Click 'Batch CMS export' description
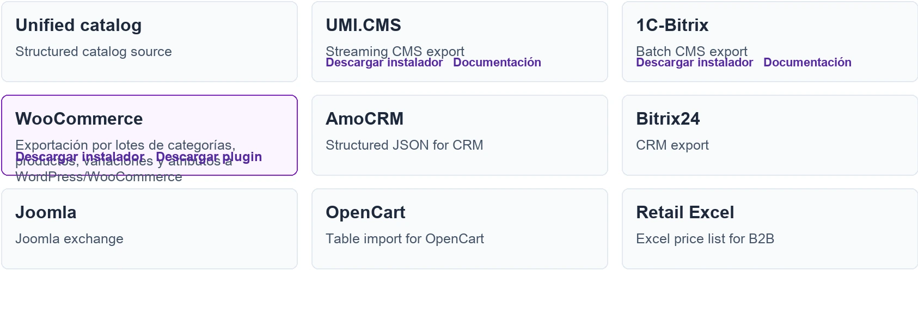The image size is (918, 320). (x=691, y=51)
